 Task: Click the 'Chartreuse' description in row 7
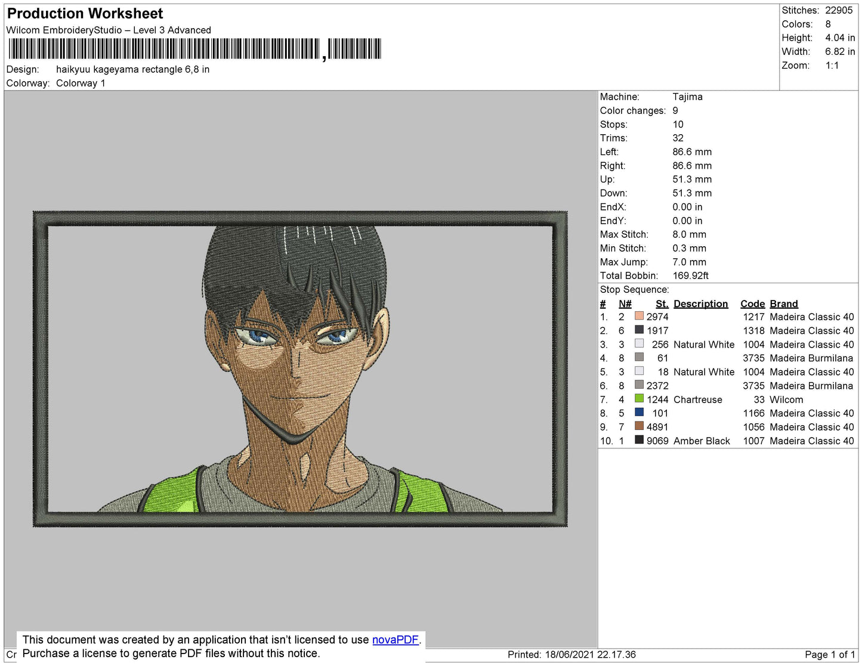(x=697, y=399)
